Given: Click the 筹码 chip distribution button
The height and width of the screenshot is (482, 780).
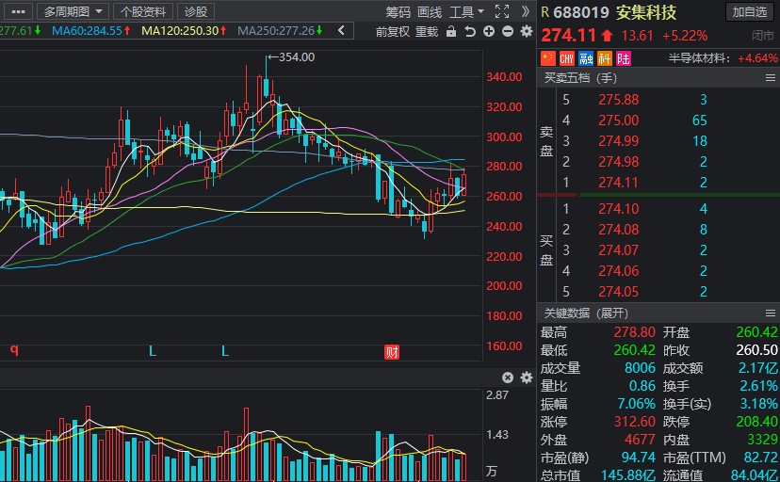Looking at the screenshot, I should [398, 12].
